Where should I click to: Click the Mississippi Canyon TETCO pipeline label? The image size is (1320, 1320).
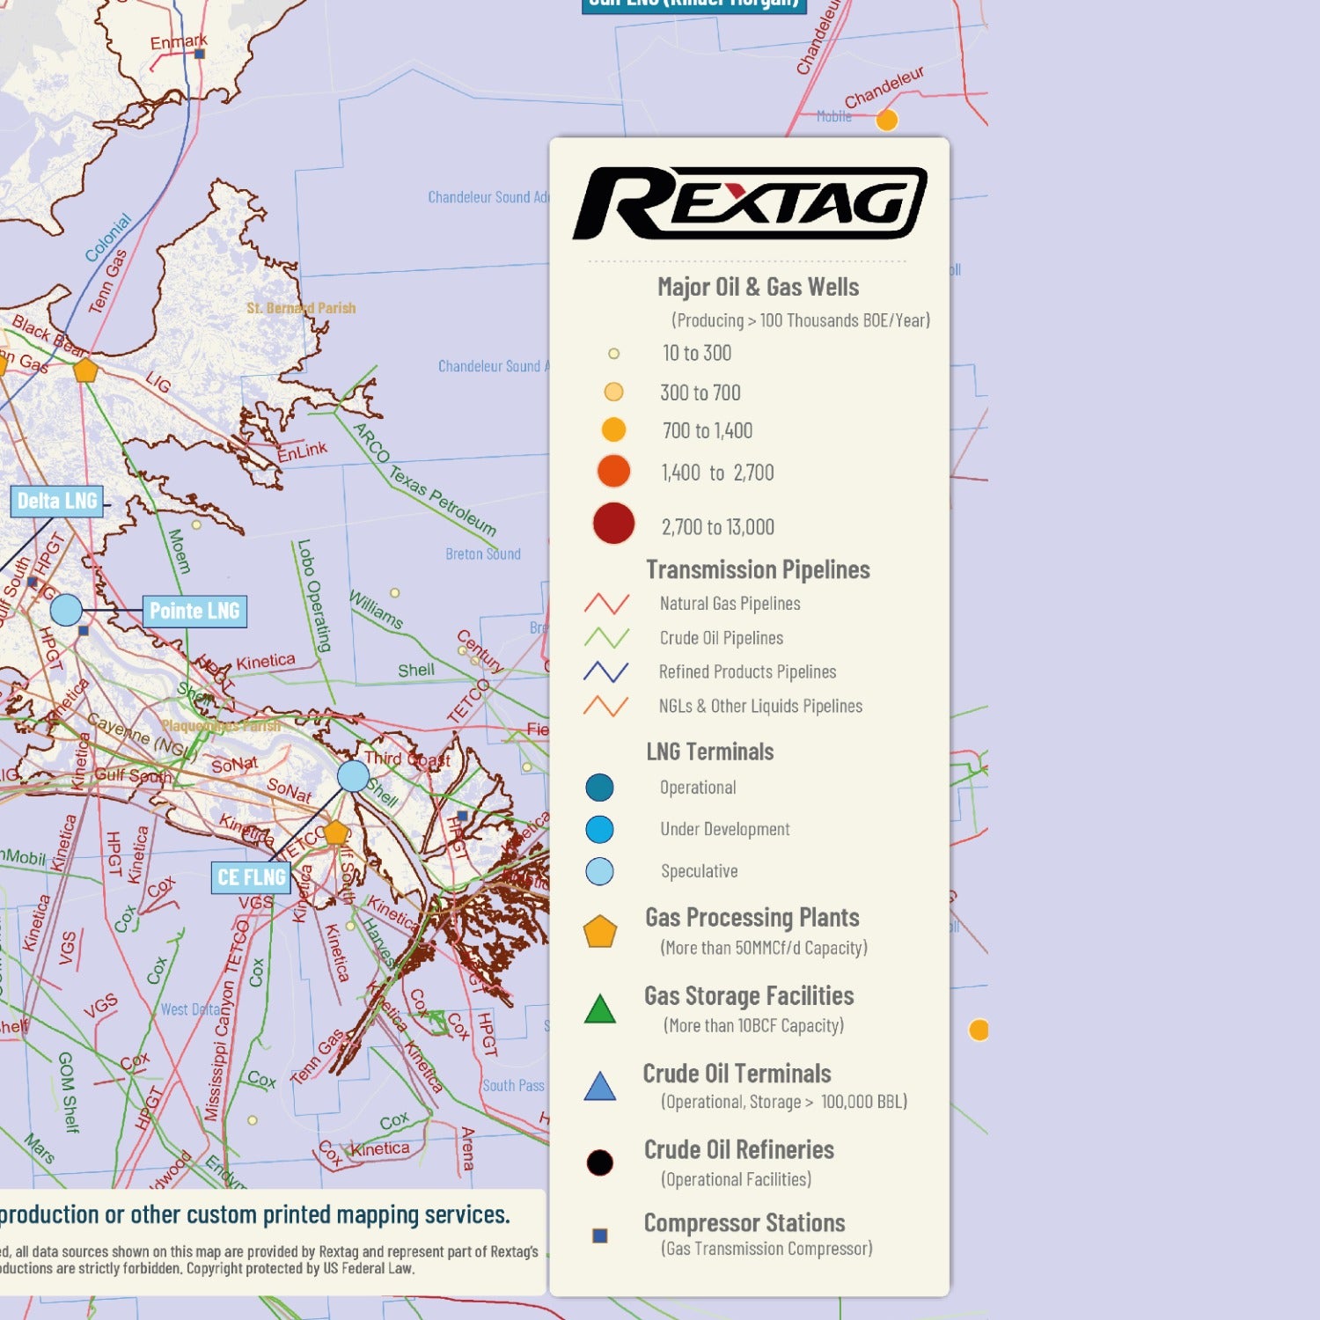[228, 1021]
